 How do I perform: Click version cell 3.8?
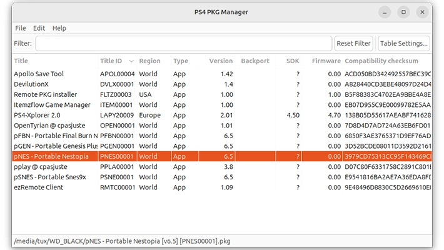[x=228, y=167]
